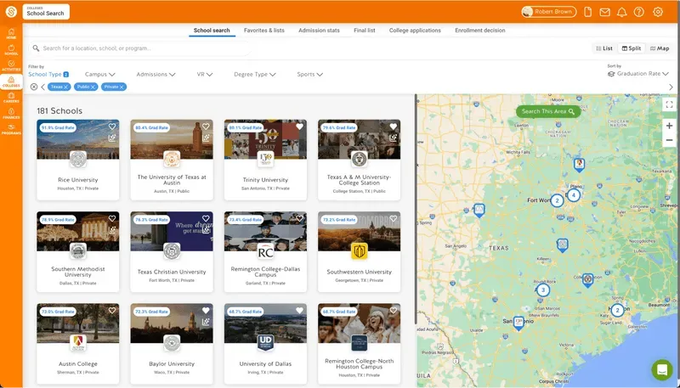
Task: Unfavorite Trinity University heart
Action: 299,127
